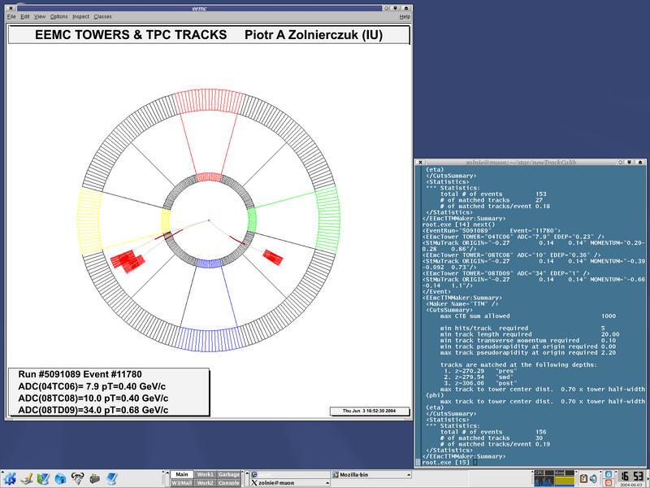Open the Classes menu in eemc window
The image size is (650, 488).
coord(102,16)
